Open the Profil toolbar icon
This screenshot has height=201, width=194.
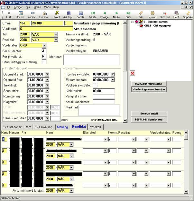pyautogui.click(x=57, y=13)
